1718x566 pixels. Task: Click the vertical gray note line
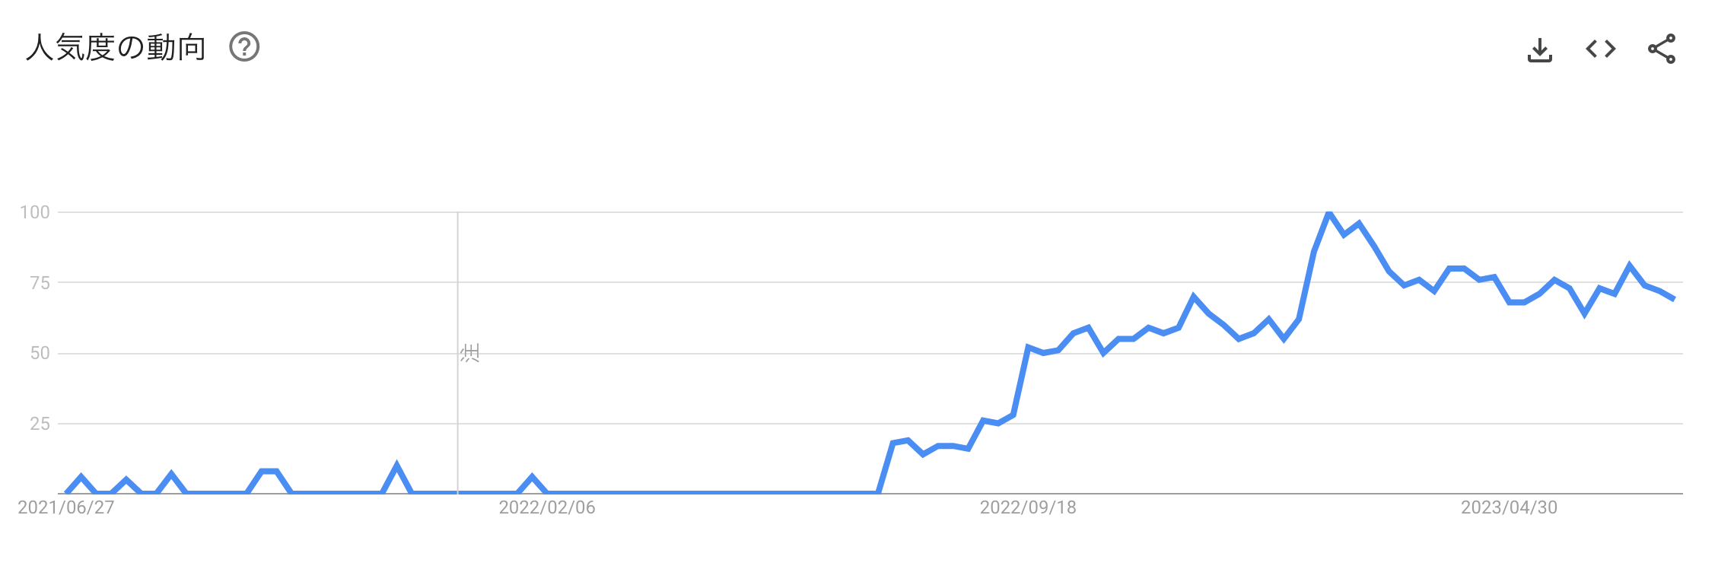[457, 353]
